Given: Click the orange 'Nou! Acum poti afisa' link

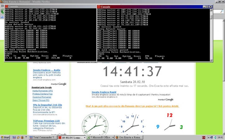Looking at the screenshot, I should [132, 106].
